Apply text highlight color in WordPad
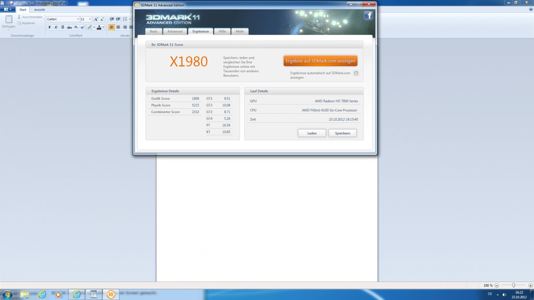Viewport: 534px width, 300px height. [90, 27]
